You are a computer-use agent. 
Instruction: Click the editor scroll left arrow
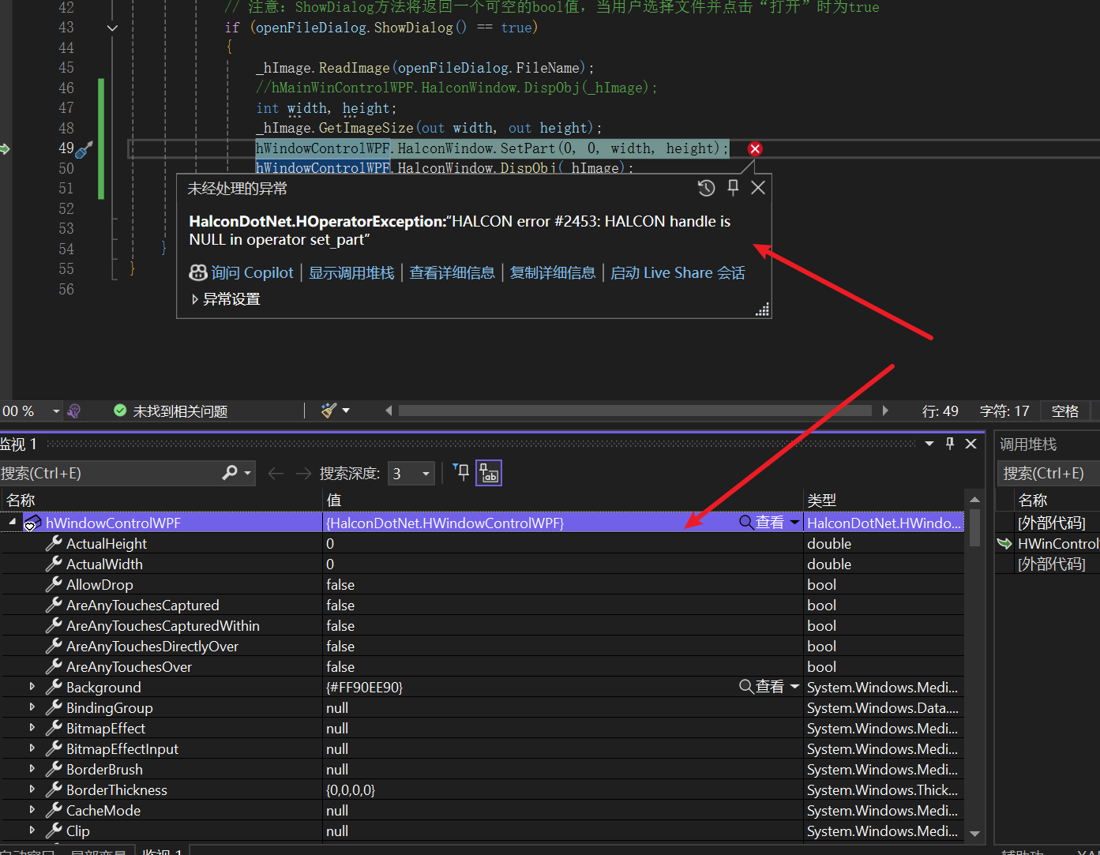pos(389,411)
